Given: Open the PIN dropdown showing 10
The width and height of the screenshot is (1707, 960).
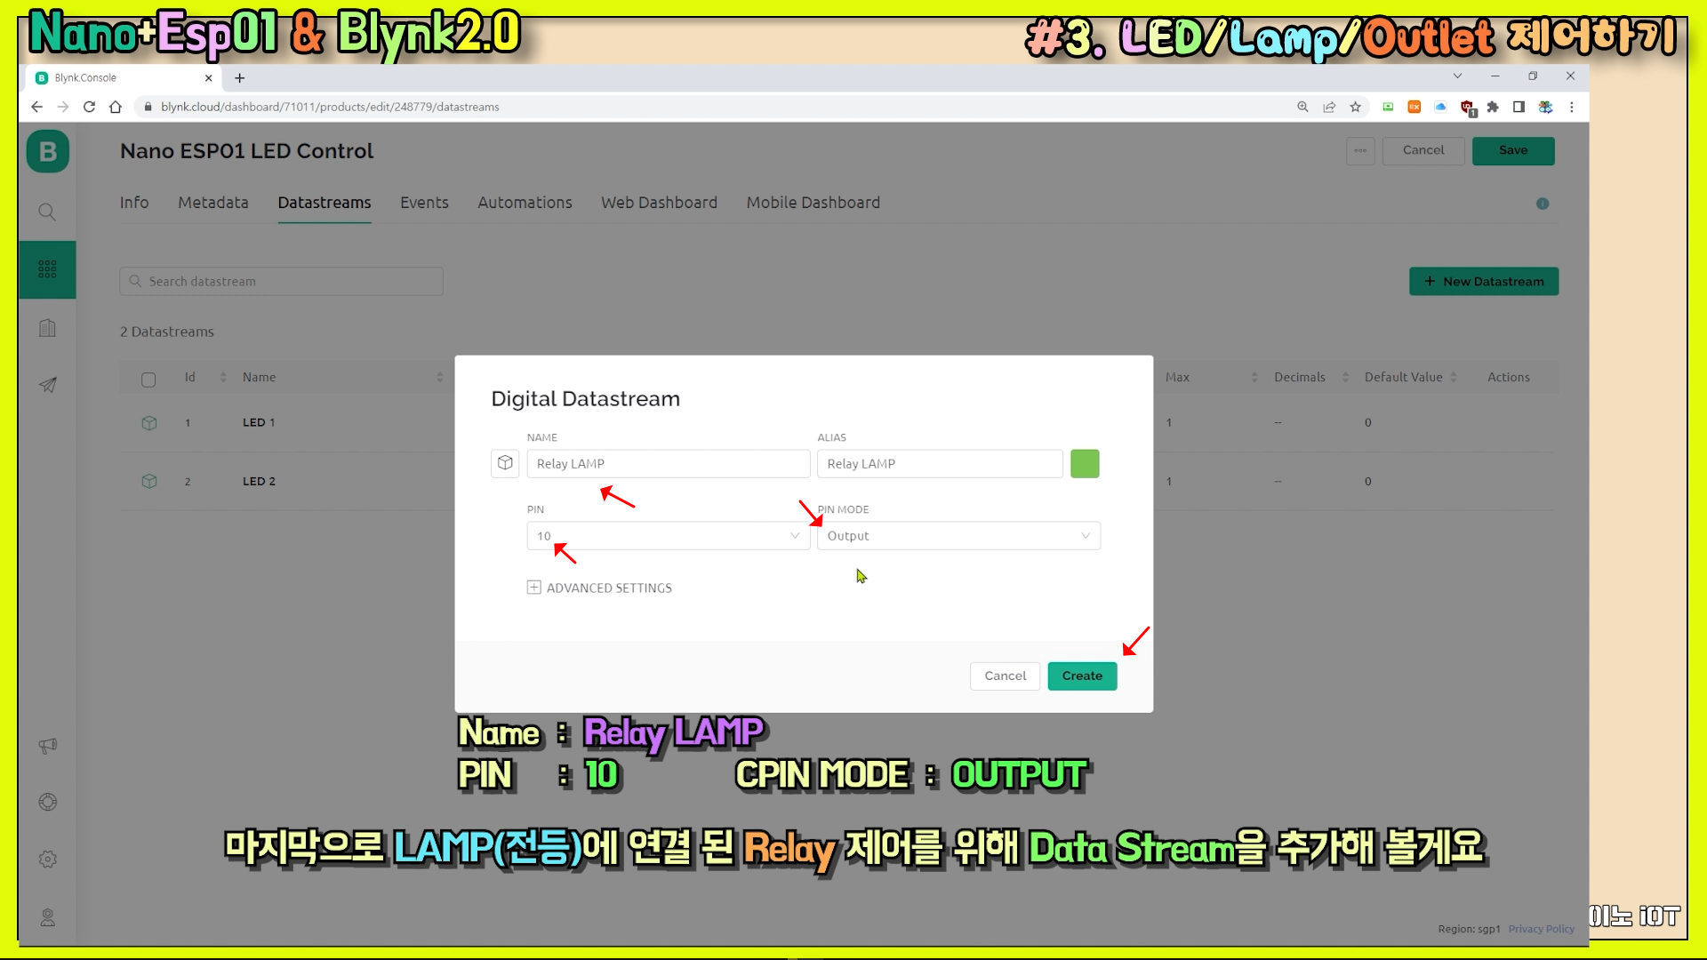Looking at the screenshot, I should (669, 536).
